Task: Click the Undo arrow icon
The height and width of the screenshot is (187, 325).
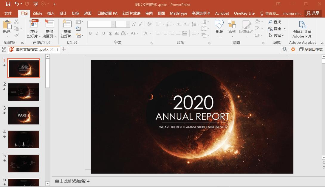Action: point(16,4)
